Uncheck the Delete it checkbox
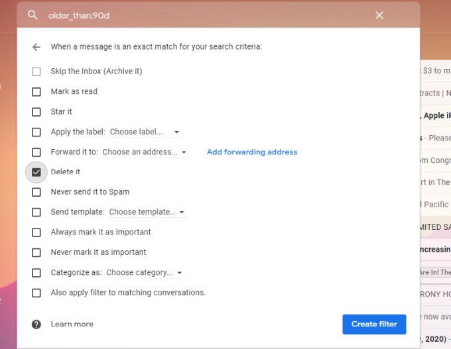Viewport: 451px width, 349px height. coord(36,172)
